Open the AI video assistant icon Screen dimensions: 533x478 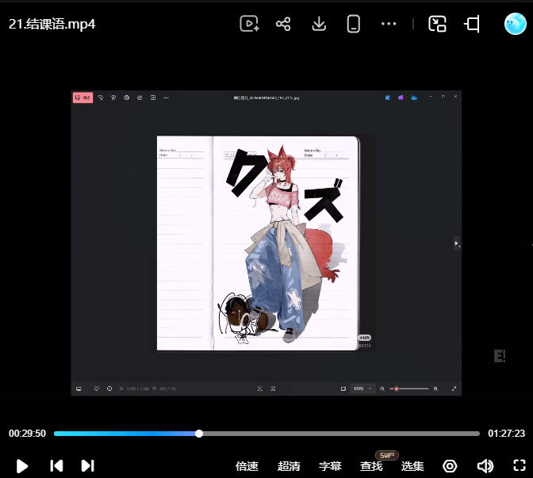(x=249, y=24)
